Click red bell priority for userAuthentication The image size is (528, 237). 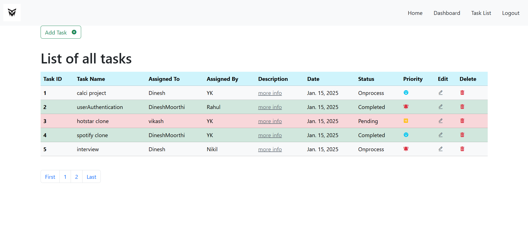(406, 107)
